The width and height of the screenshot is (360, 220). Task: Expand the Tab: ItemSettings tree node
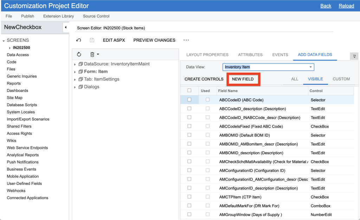[x=75, y=79]
